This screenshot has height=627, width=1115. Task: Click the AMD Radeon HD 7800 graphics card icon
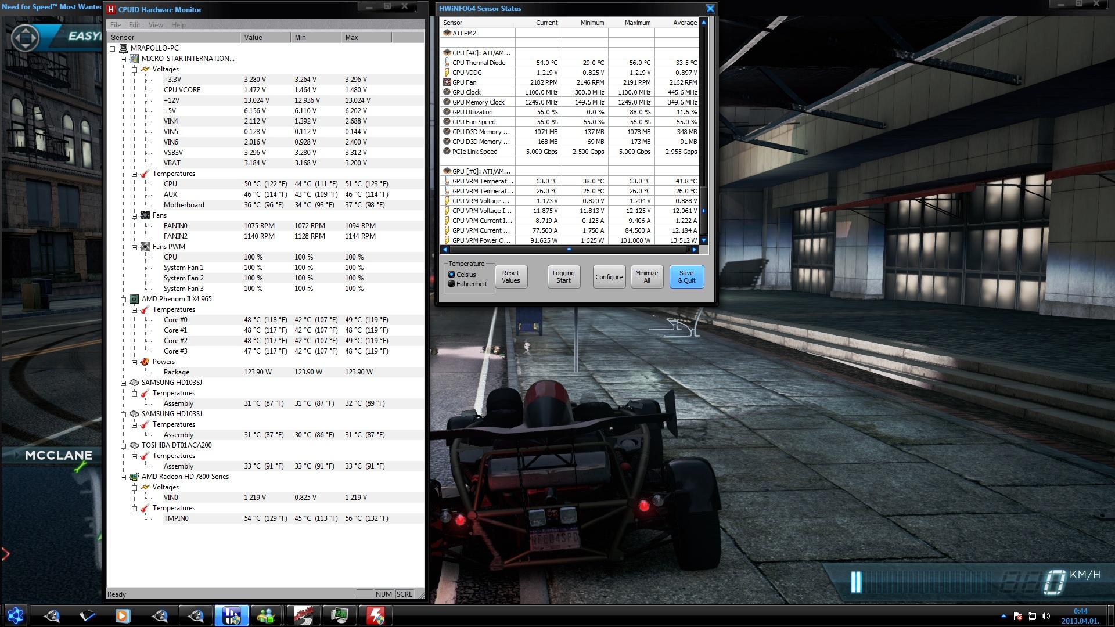point(134,477)
